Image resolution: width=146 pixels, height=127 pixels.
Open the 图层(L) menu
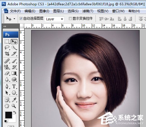(x=59, y=11)
